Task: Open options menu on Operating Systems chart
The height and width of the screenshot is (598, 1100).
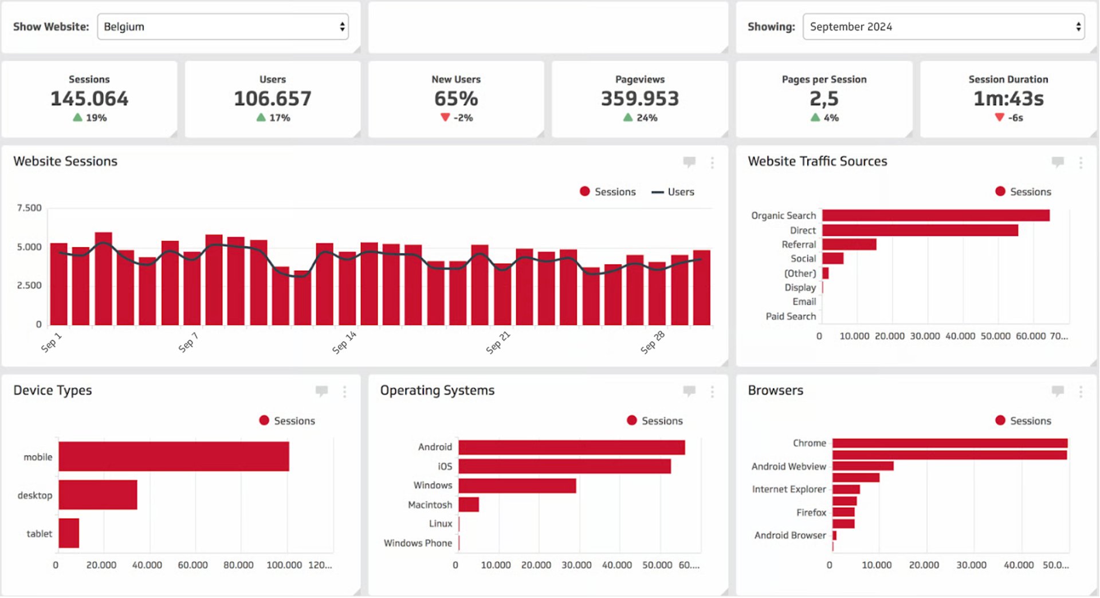Action: click(x=712, y=392)
